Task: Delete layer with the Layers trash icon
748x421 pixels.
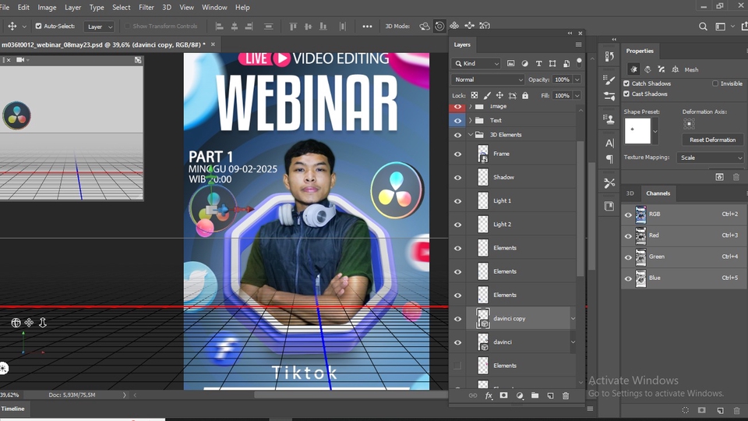Action: click(566, 396)
